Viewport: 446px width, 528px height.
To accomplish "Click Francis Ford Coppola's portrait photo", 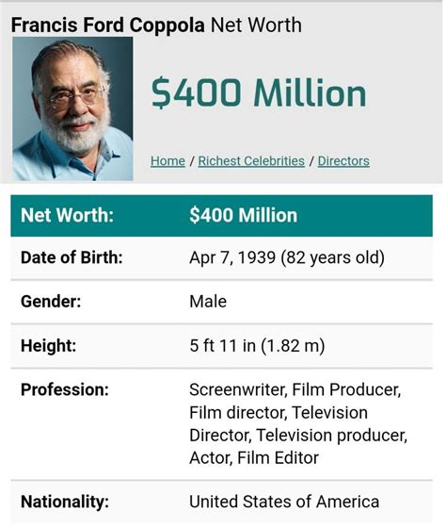I will coord(72,108).
